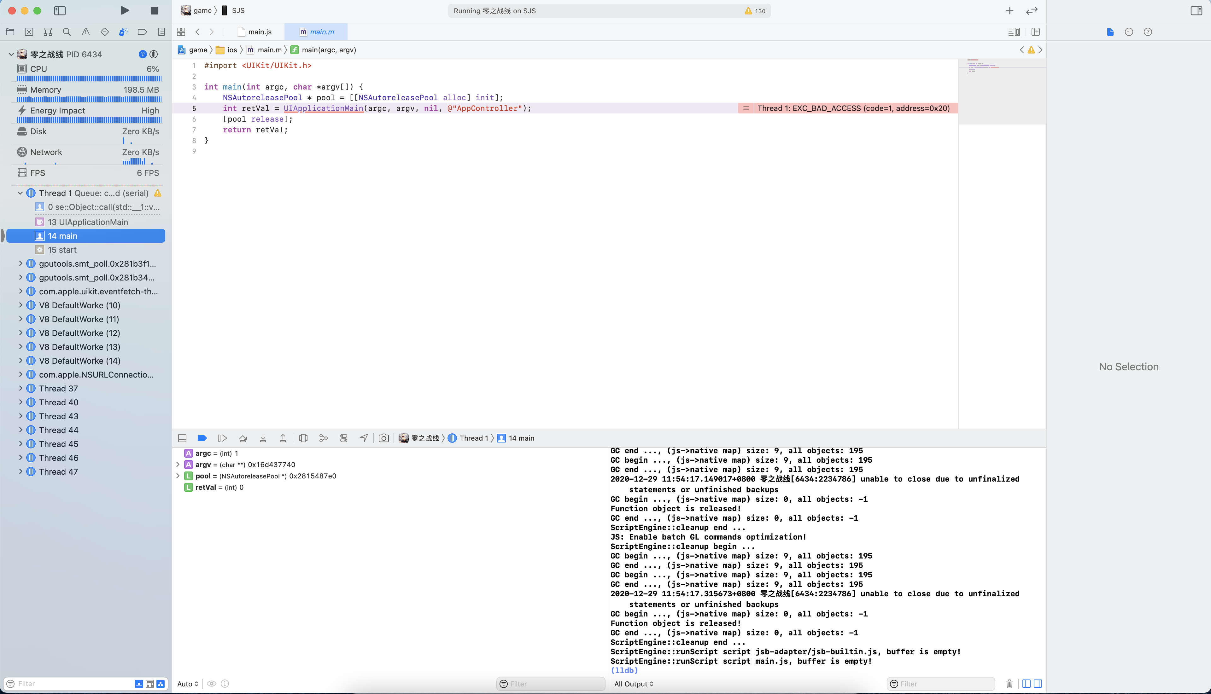Select the main.m editor tab
This screenshot has width=1211, height=694.
coord(321,32)
